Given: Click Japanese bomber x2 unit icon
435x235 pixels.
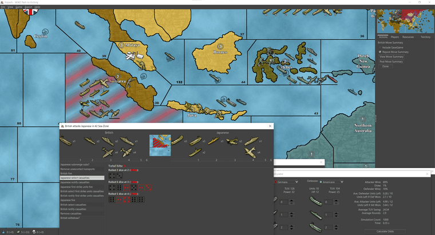Looking at the screenshot, I should tap(232, 141).
